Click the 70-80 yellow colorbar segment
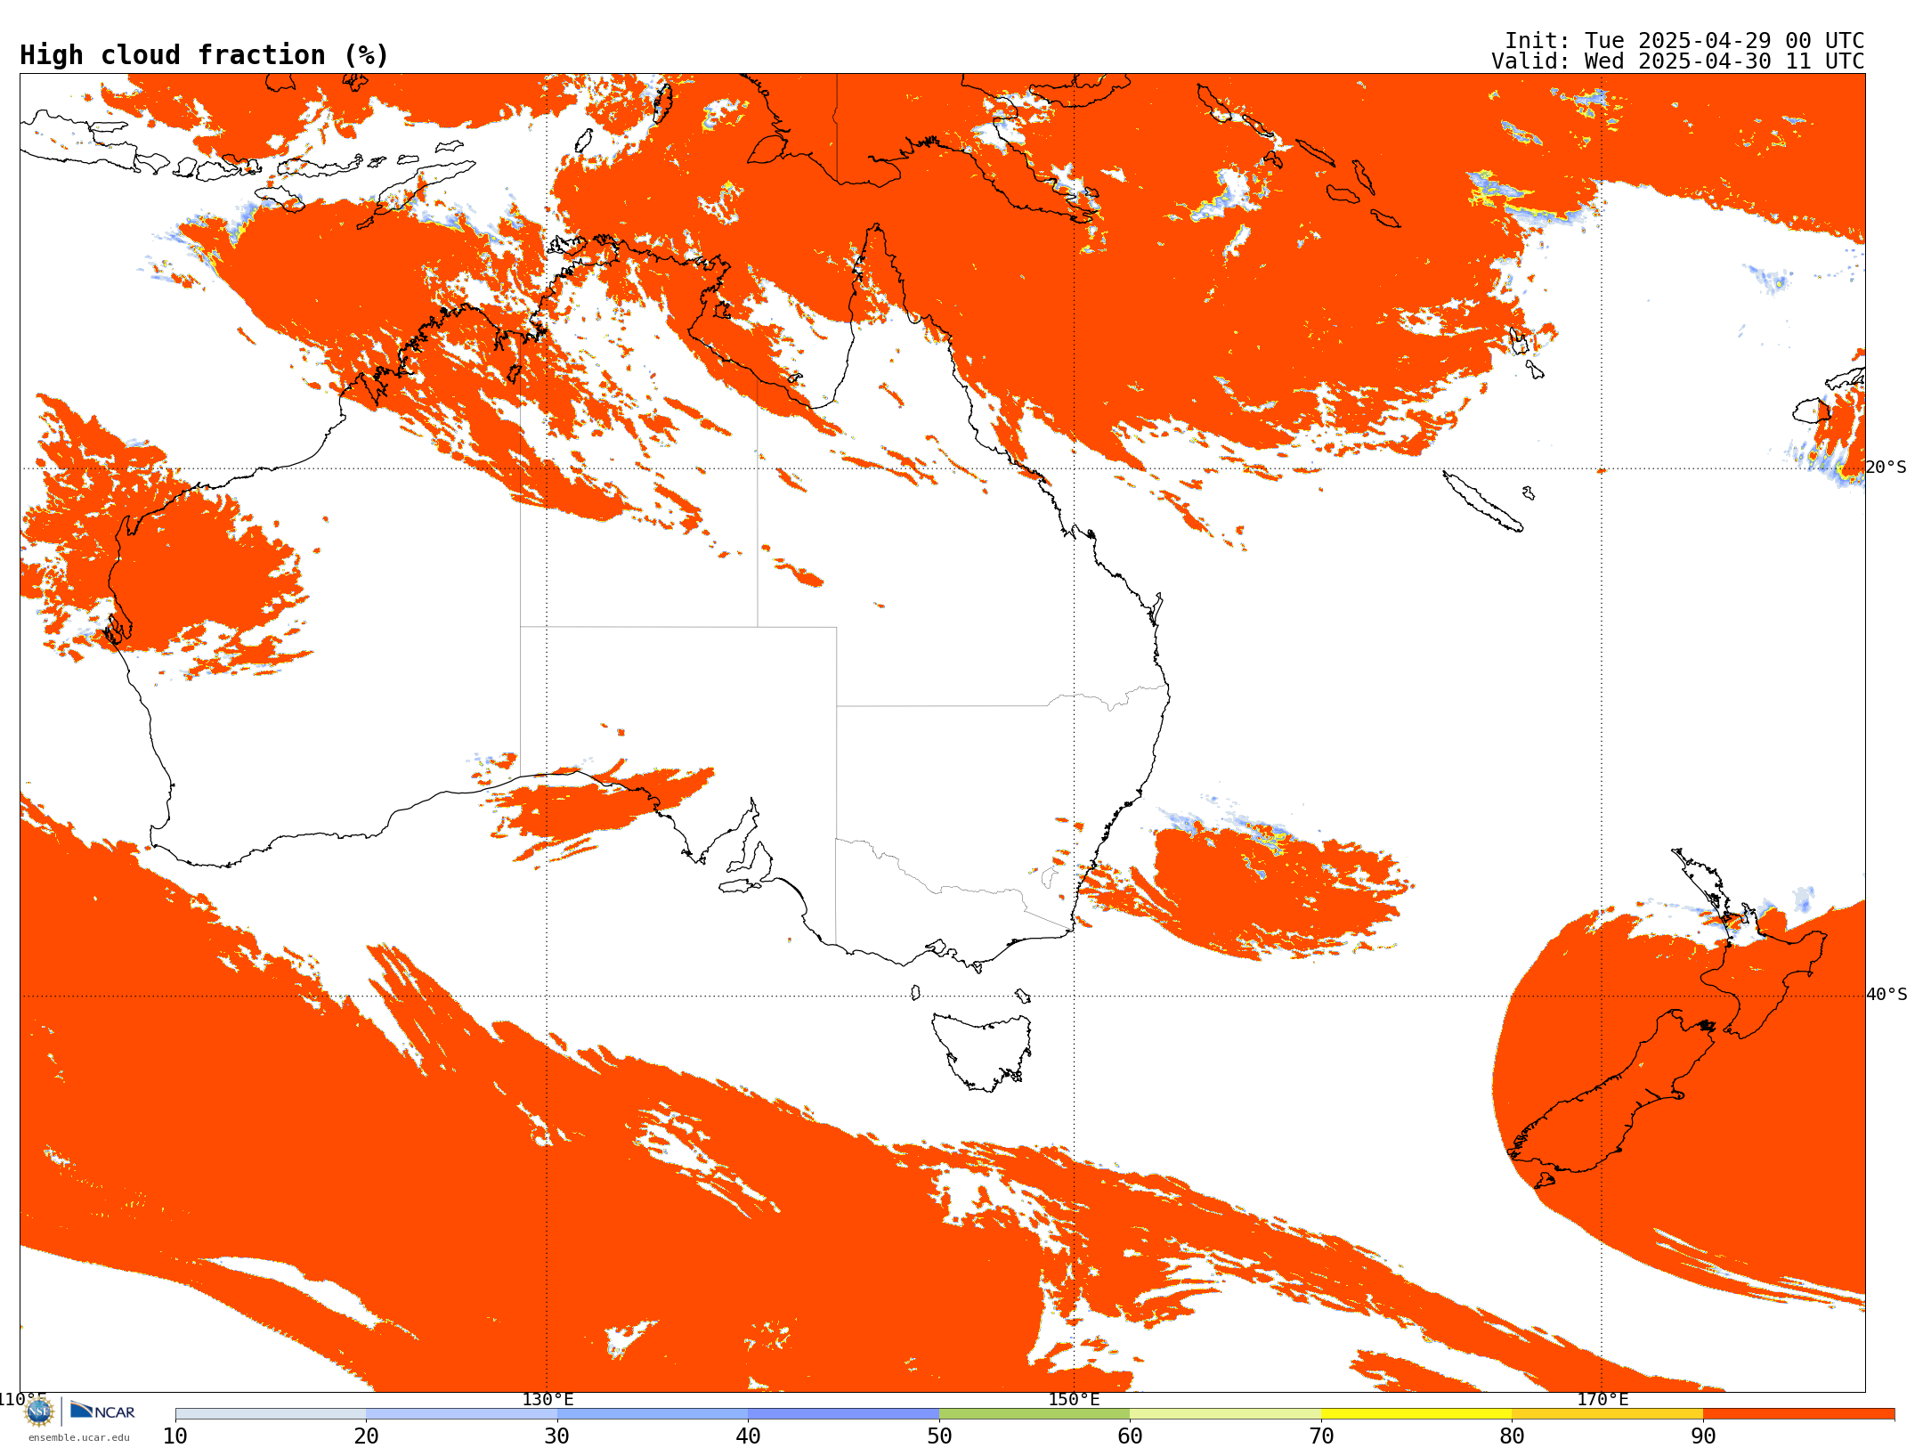1923x1448 pixels. [1416, 1414]
